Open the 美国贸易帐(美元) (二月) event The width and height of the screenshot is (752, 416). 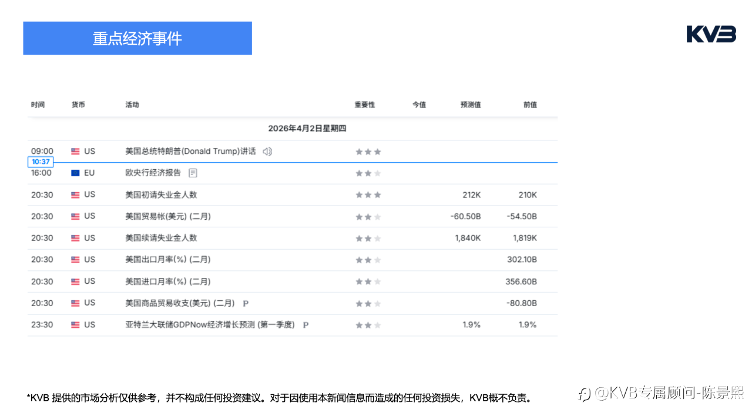pos(168,216)
